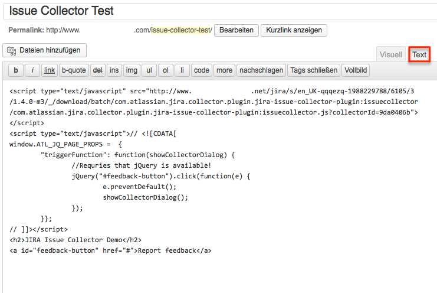Click the e.preventDefault(); line
Screen dimensions: 437x293
[x=139, y=187]
